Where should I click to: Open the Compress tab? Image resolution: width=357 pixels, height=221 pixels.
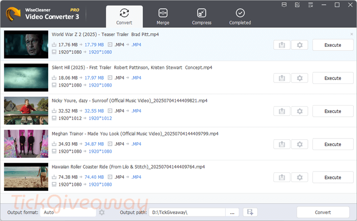point(202,17)
